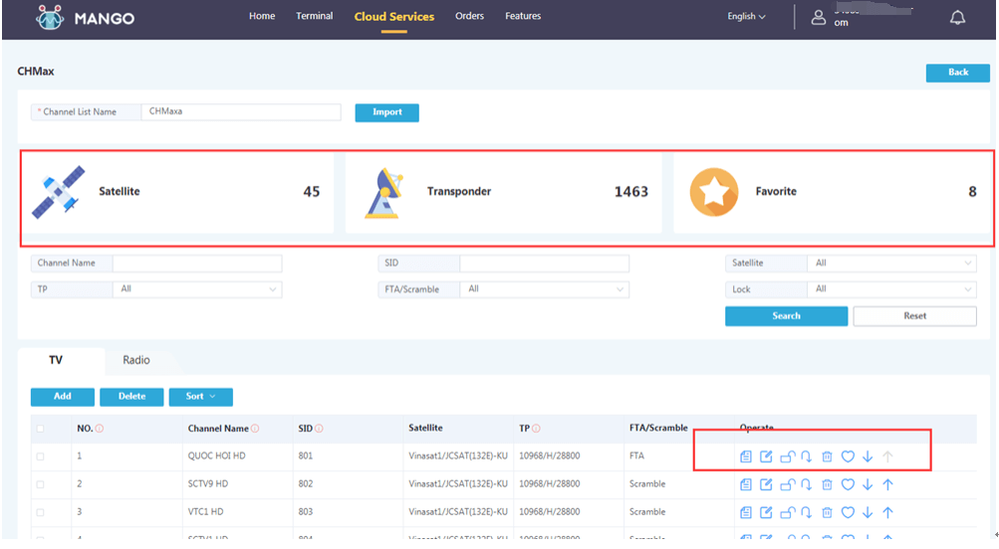Click the Delete button above table
The image size is (999, 549).
[131, 397]
